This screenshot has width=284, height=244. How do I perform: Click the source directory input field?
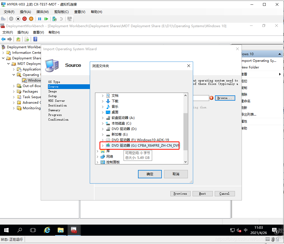(x=201, y=98)
